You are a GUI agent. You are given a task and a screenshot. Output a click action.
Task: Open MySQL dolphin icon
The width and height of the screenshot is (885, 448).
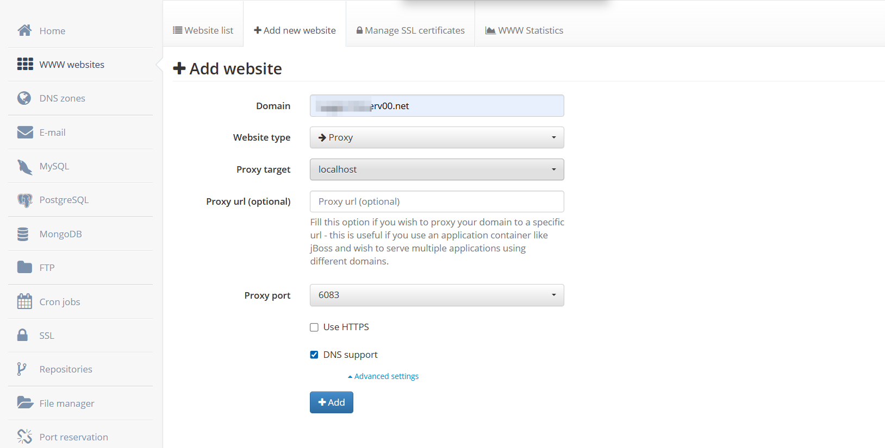click(25, 167)
